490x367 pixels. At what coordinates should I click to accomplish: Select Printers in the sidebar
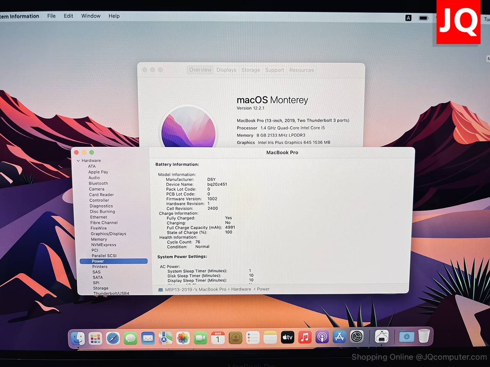pos(100,267)
